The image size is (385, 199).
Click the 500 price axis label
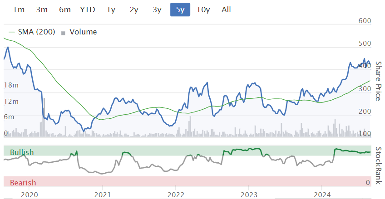click(365, 44)
